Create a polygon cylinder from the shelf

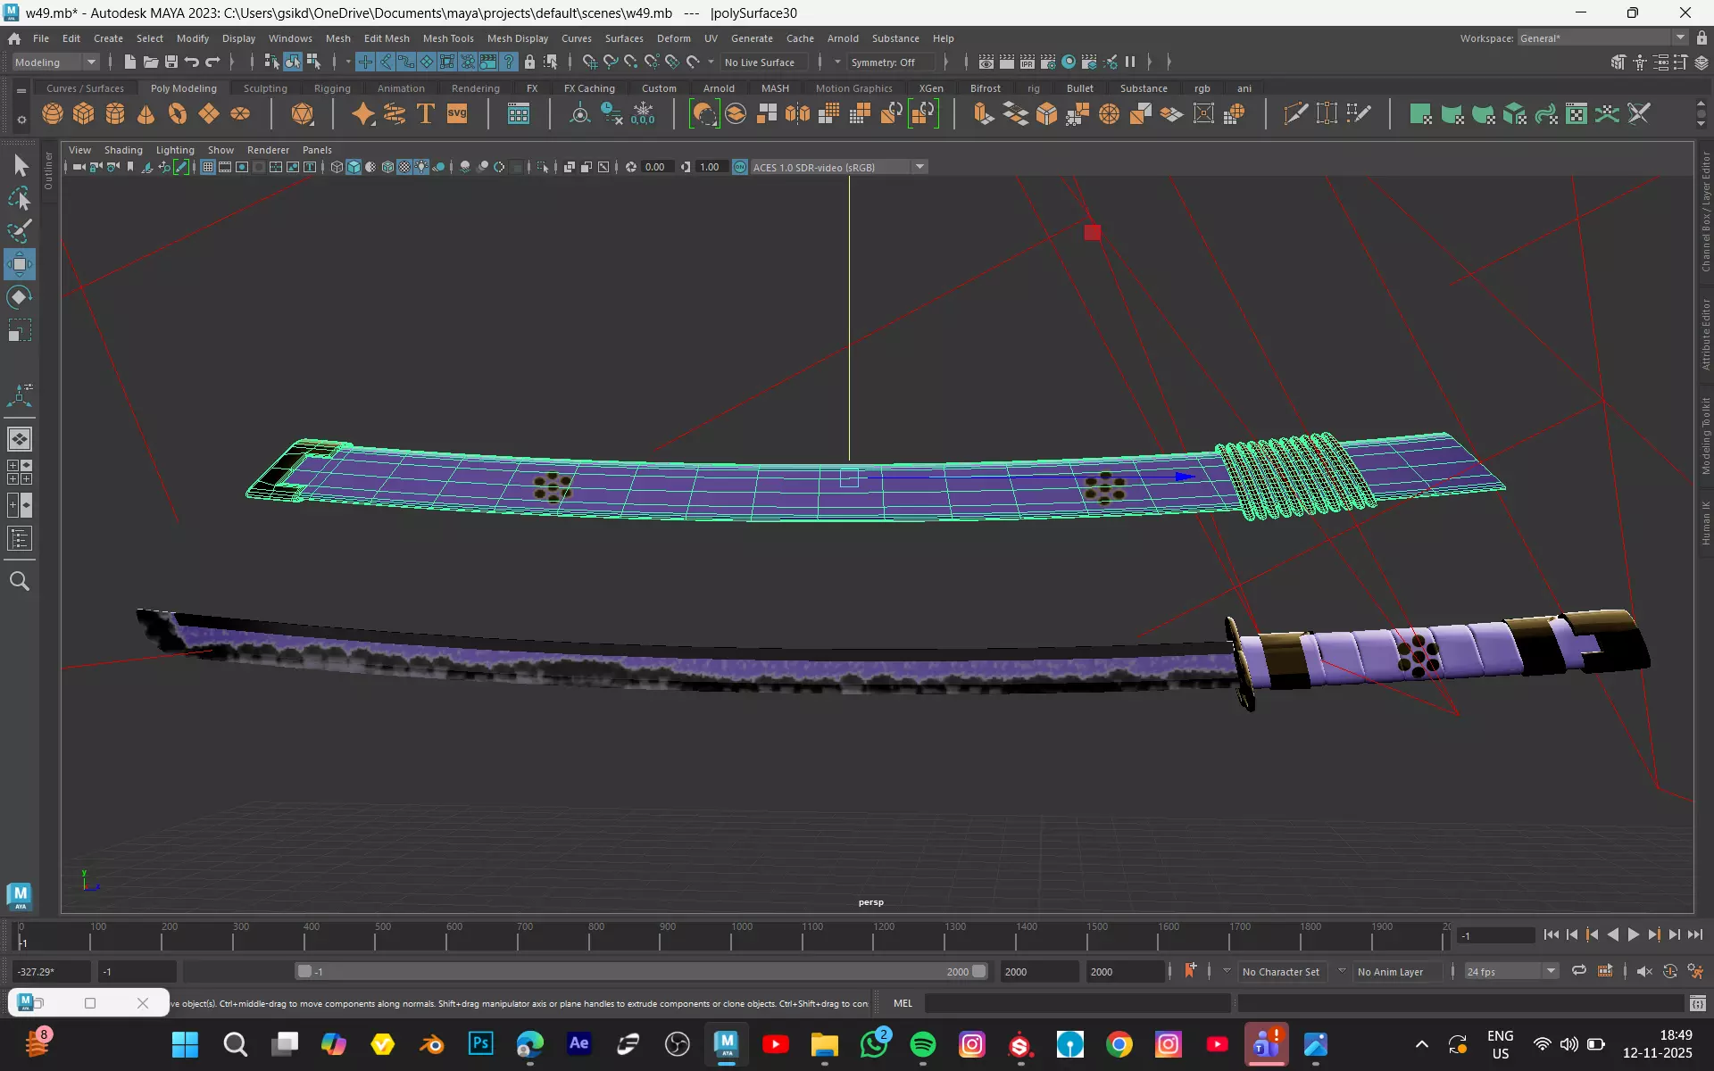[x=115, y=114]
